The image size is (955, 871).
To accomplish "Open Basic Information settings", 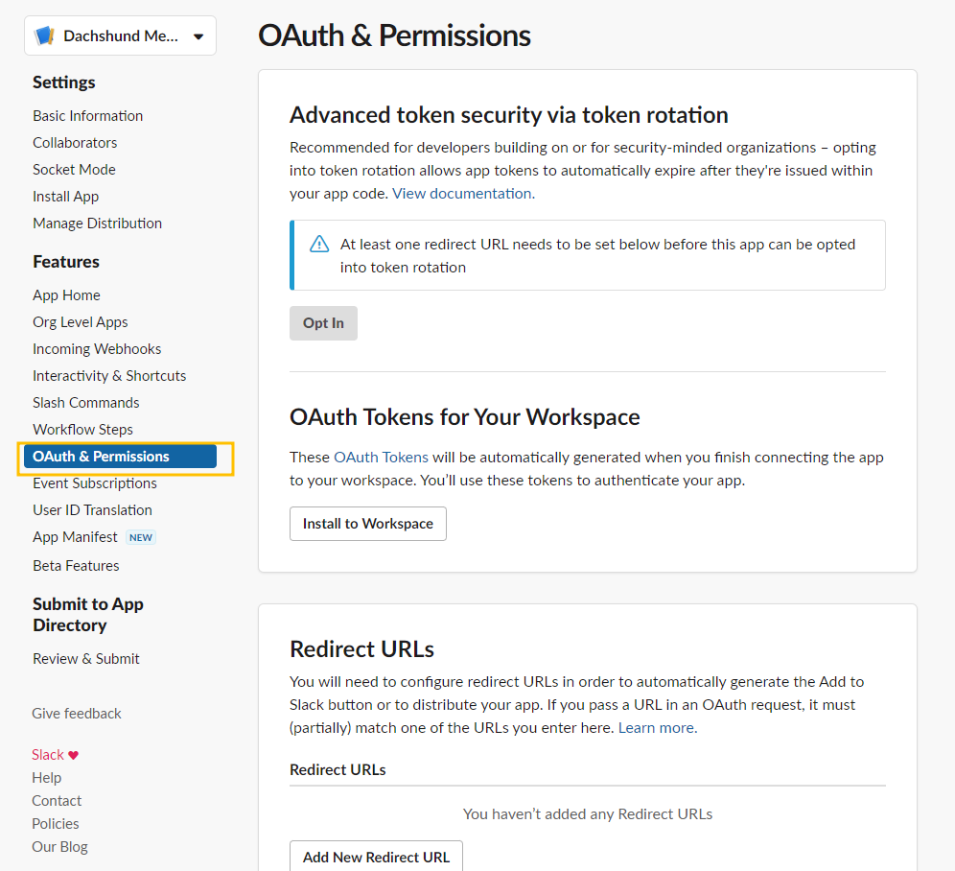I will pos(87,116).
